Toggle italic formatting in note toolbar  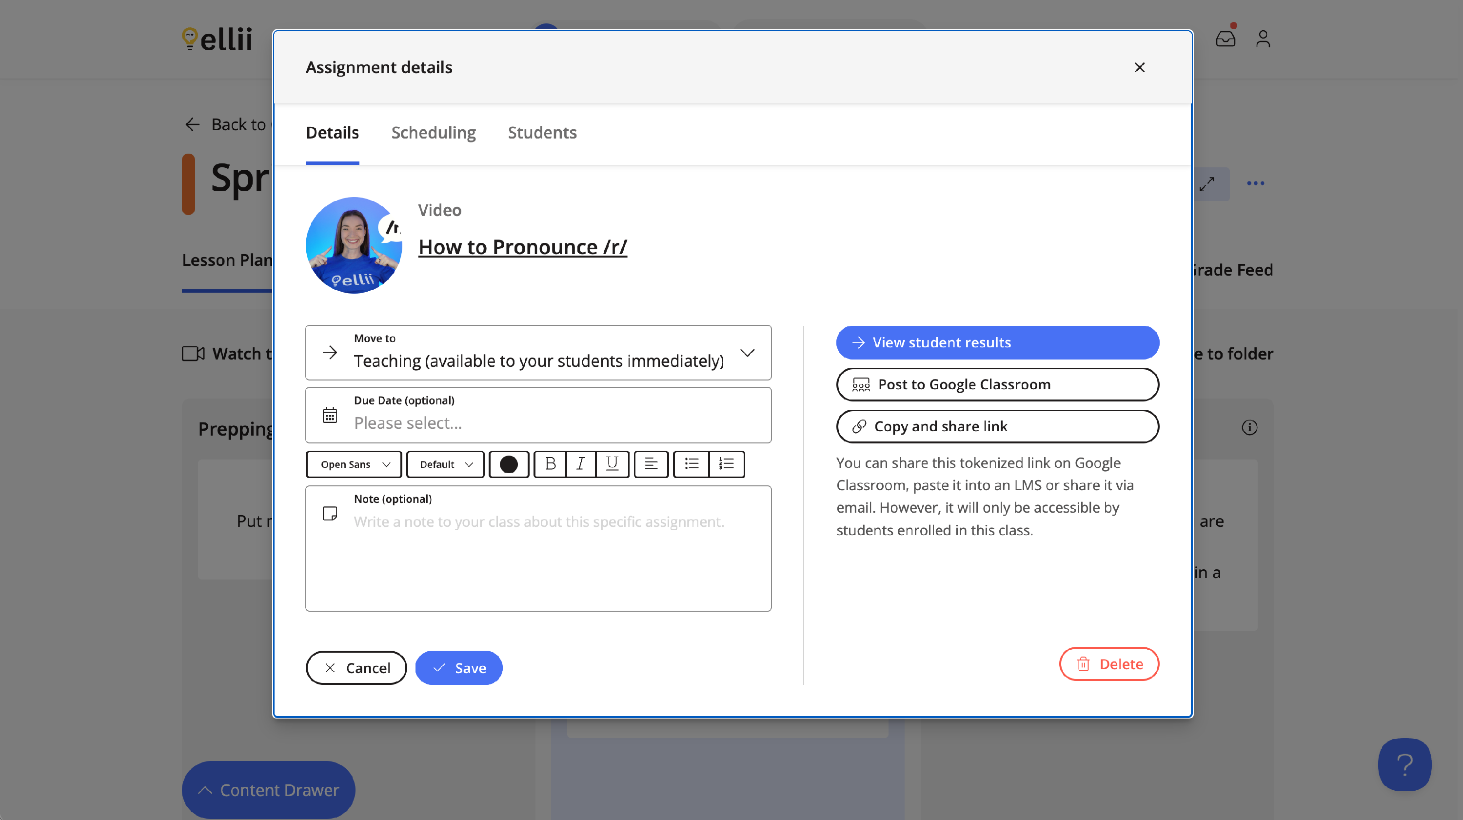580,464
